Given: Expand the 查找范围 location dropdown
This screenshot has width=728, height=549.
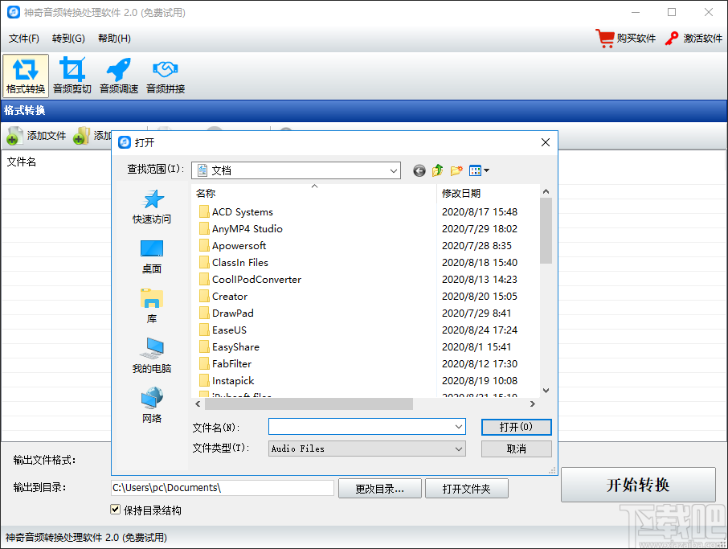Looking at the screenshot, I should [393, 170].
